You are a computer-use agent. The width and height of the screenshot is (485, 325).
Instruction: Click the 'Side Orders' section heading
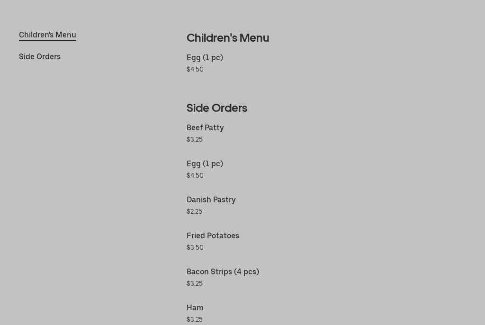point(217,108)
